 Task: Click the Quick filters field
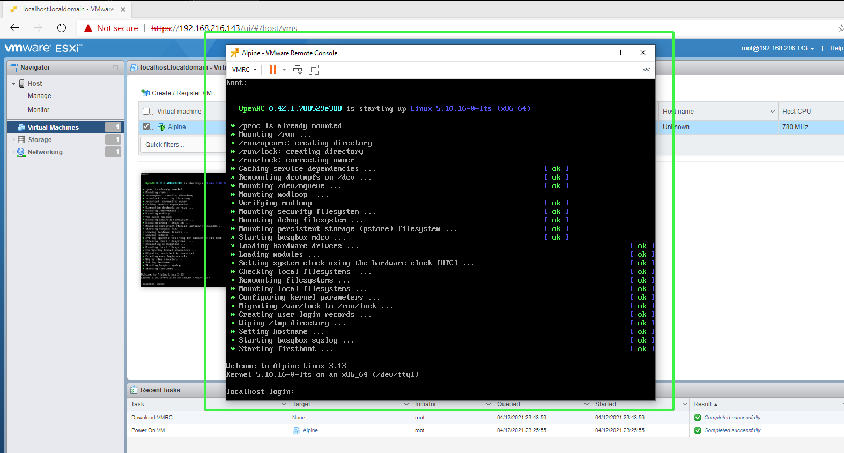click(183, 145)
